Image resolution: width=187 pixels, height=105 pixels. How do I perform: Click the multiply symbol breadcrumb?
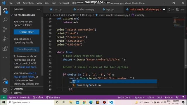point(138,15)
